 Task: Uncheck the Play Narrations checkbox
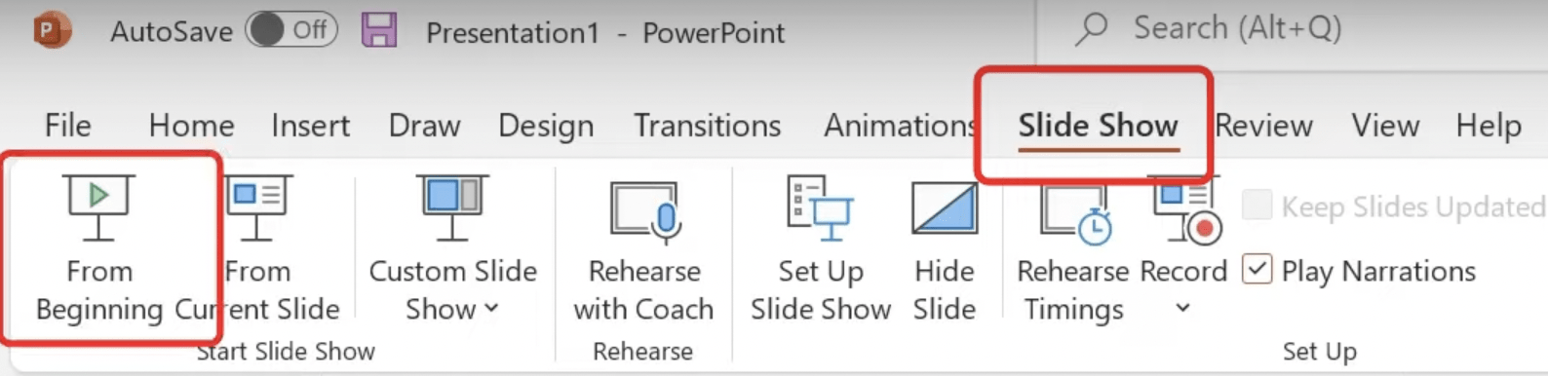1257,269
